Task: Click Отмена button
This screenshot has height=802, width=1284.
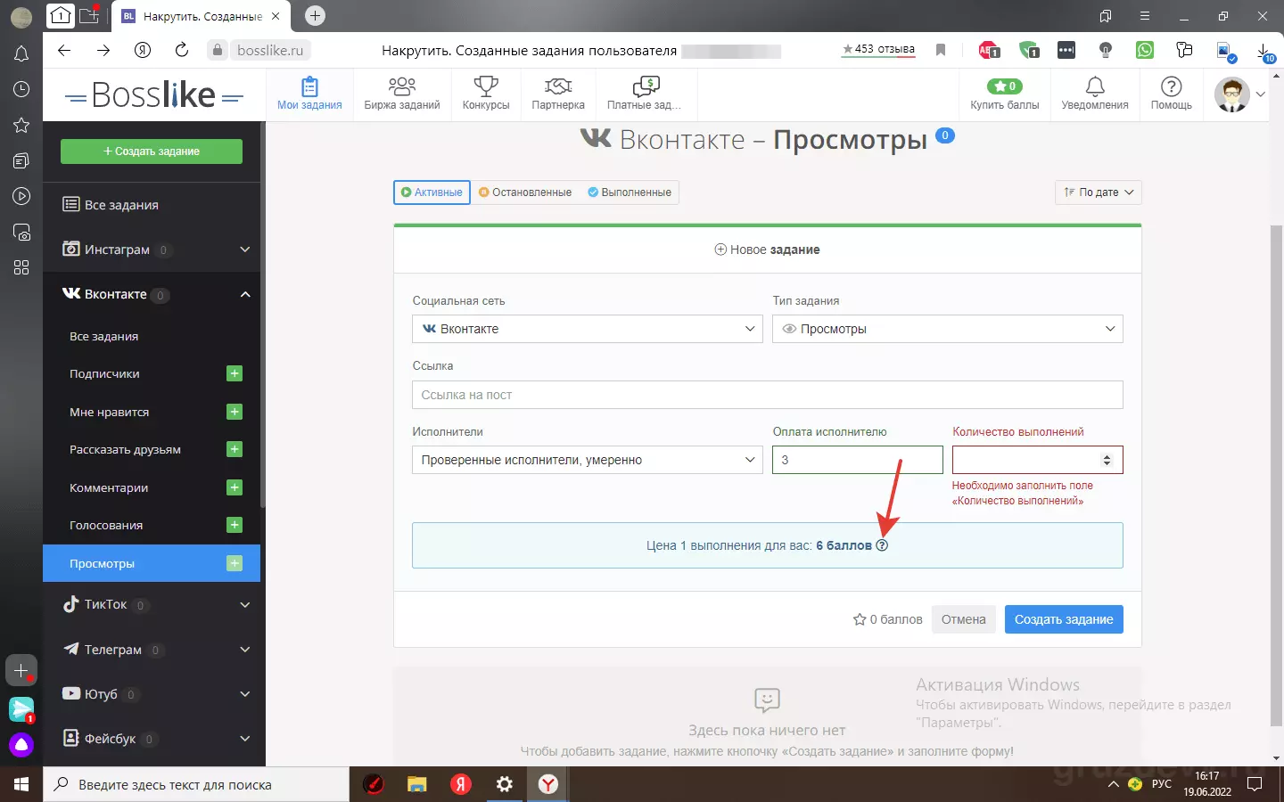Action: click(964, 619)
